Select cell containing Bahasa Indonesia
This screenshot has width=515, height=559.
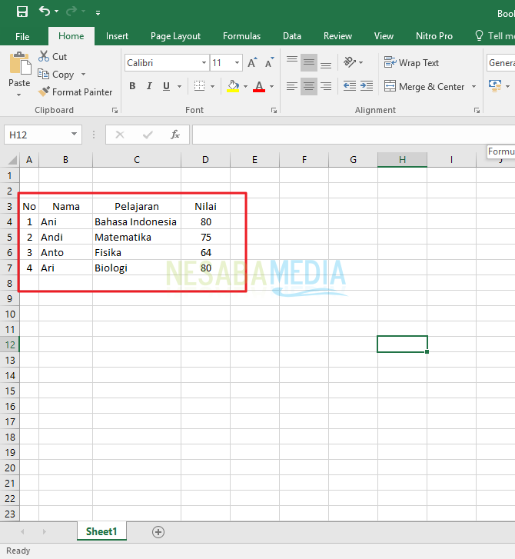click(136, 222)
